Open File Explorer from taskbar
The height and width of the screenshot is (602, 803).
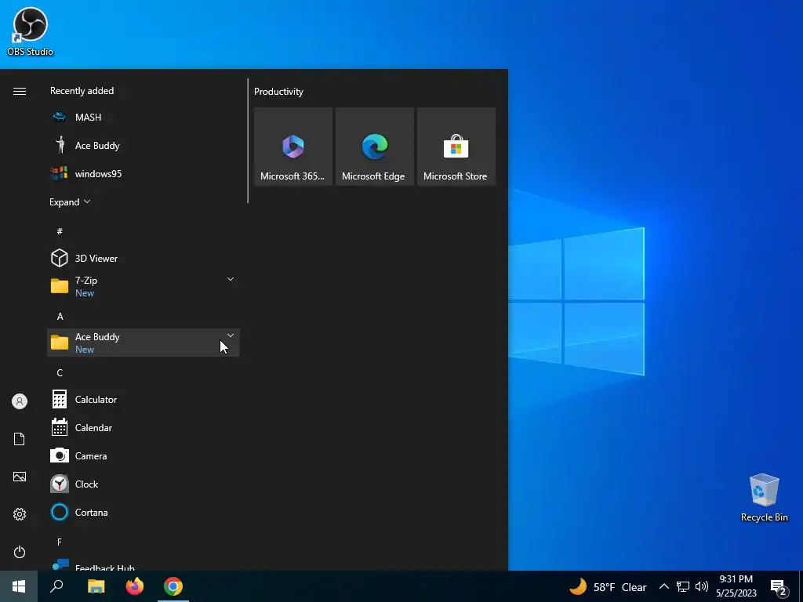coord(96,586)
